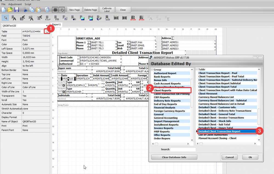Select the Detailed Client Transaction Report title
The width and height of the screenshot is (274, 174).
(142, 53)
